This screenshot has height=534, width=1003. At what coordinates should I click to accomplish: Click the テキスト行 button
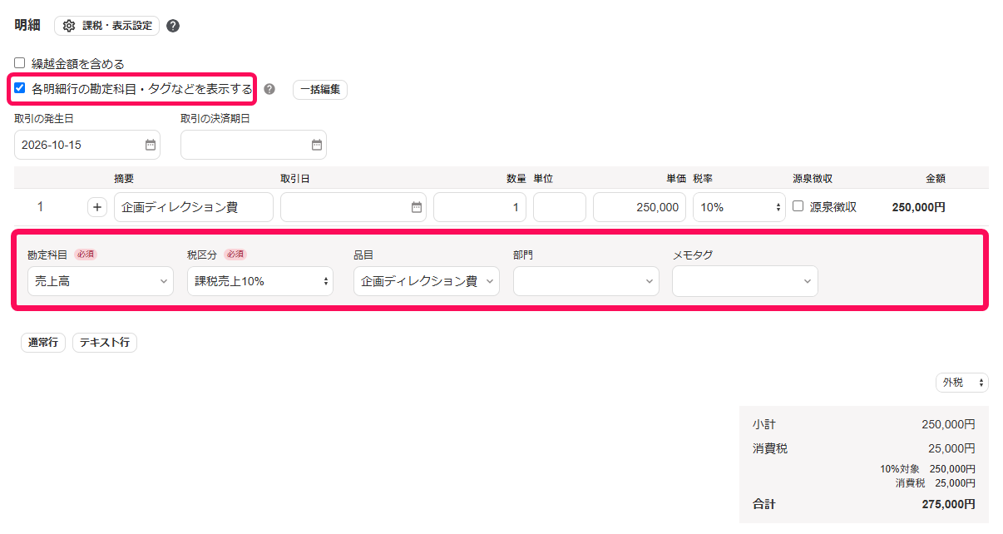(x=105, y=343)
